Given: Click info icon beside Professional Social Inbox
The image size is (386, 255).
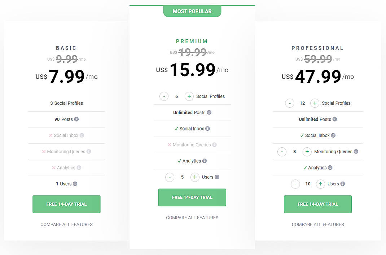Looking at the screenshot, I should (x=333, y=135).
